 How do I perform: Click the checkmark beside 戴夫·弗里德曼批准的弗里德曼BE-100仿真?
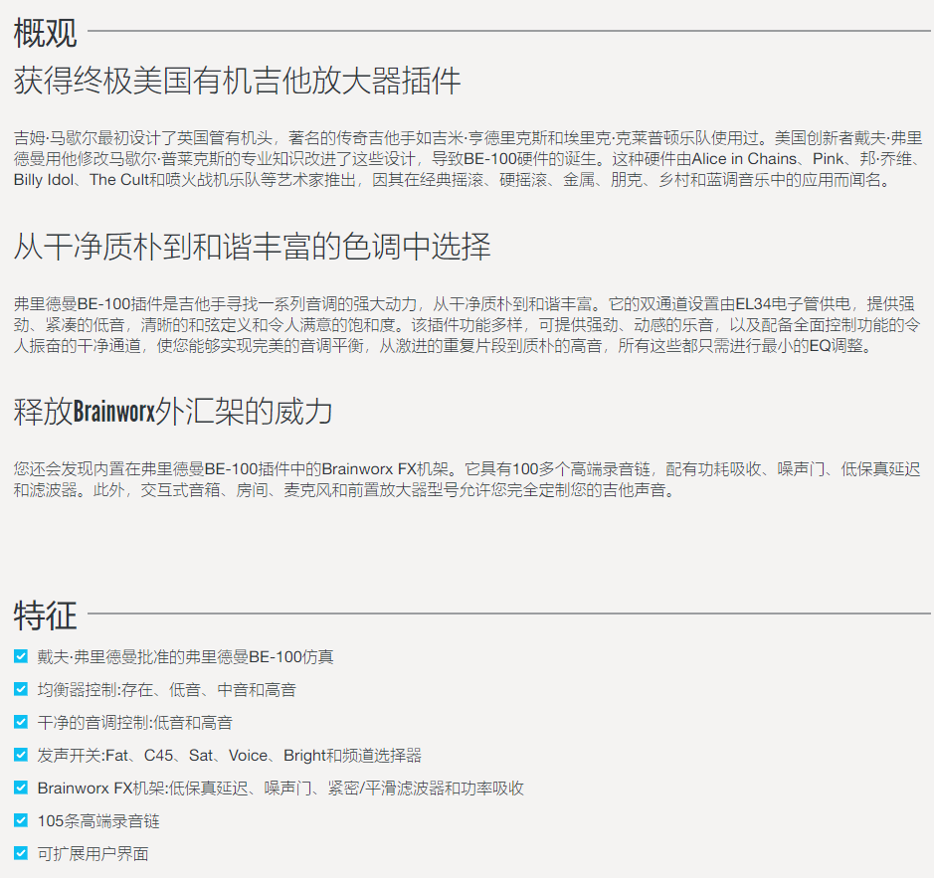coord(21,656)
